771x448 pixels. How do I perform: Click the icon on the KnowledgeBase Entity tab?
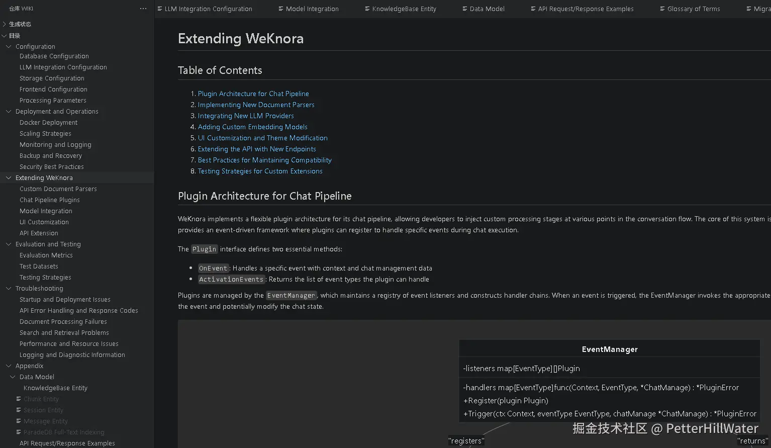pos(367,9)
